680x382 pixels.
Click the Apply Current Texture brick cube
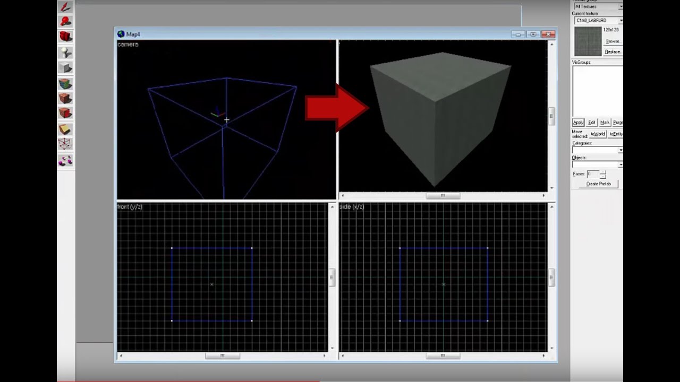coord(65,98)
